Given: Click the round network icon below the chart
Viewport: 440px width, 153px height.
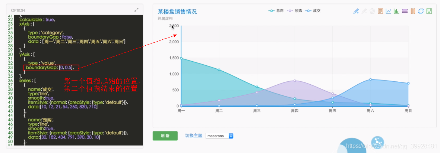Looking at the screenshot, I should point(377,142).
